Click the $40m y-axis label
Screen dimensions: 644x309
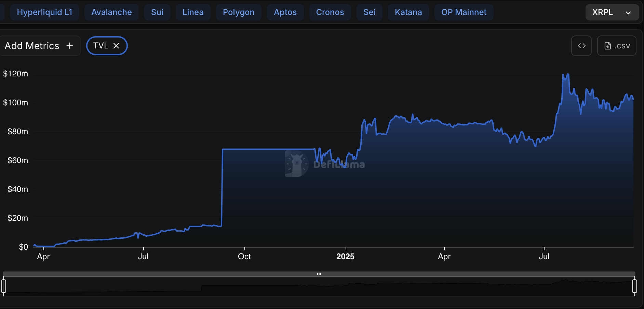point(18,189)
